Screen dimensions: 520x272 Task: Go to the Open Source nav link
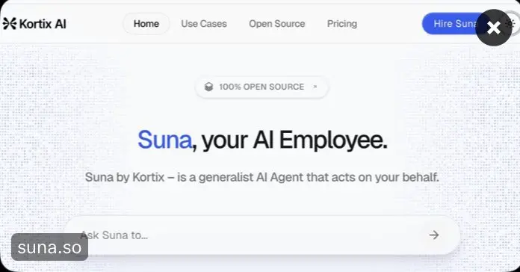coord(277,24)
